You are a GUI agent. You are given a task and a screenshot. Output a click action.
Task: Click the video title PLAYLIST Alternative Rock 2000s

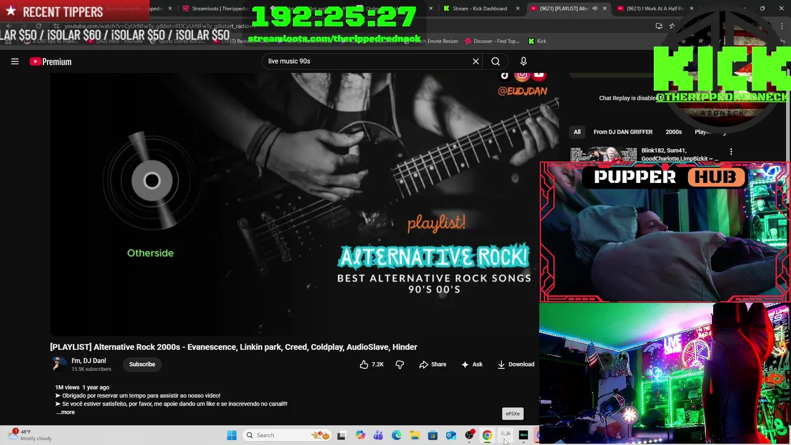coord(234,347)
